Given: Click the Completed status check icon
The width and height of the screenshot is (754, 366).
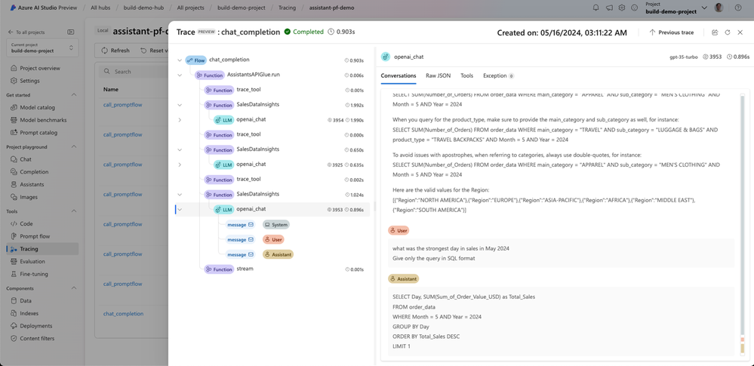Looking at the screenshot, I should click(x=287, y=32).
